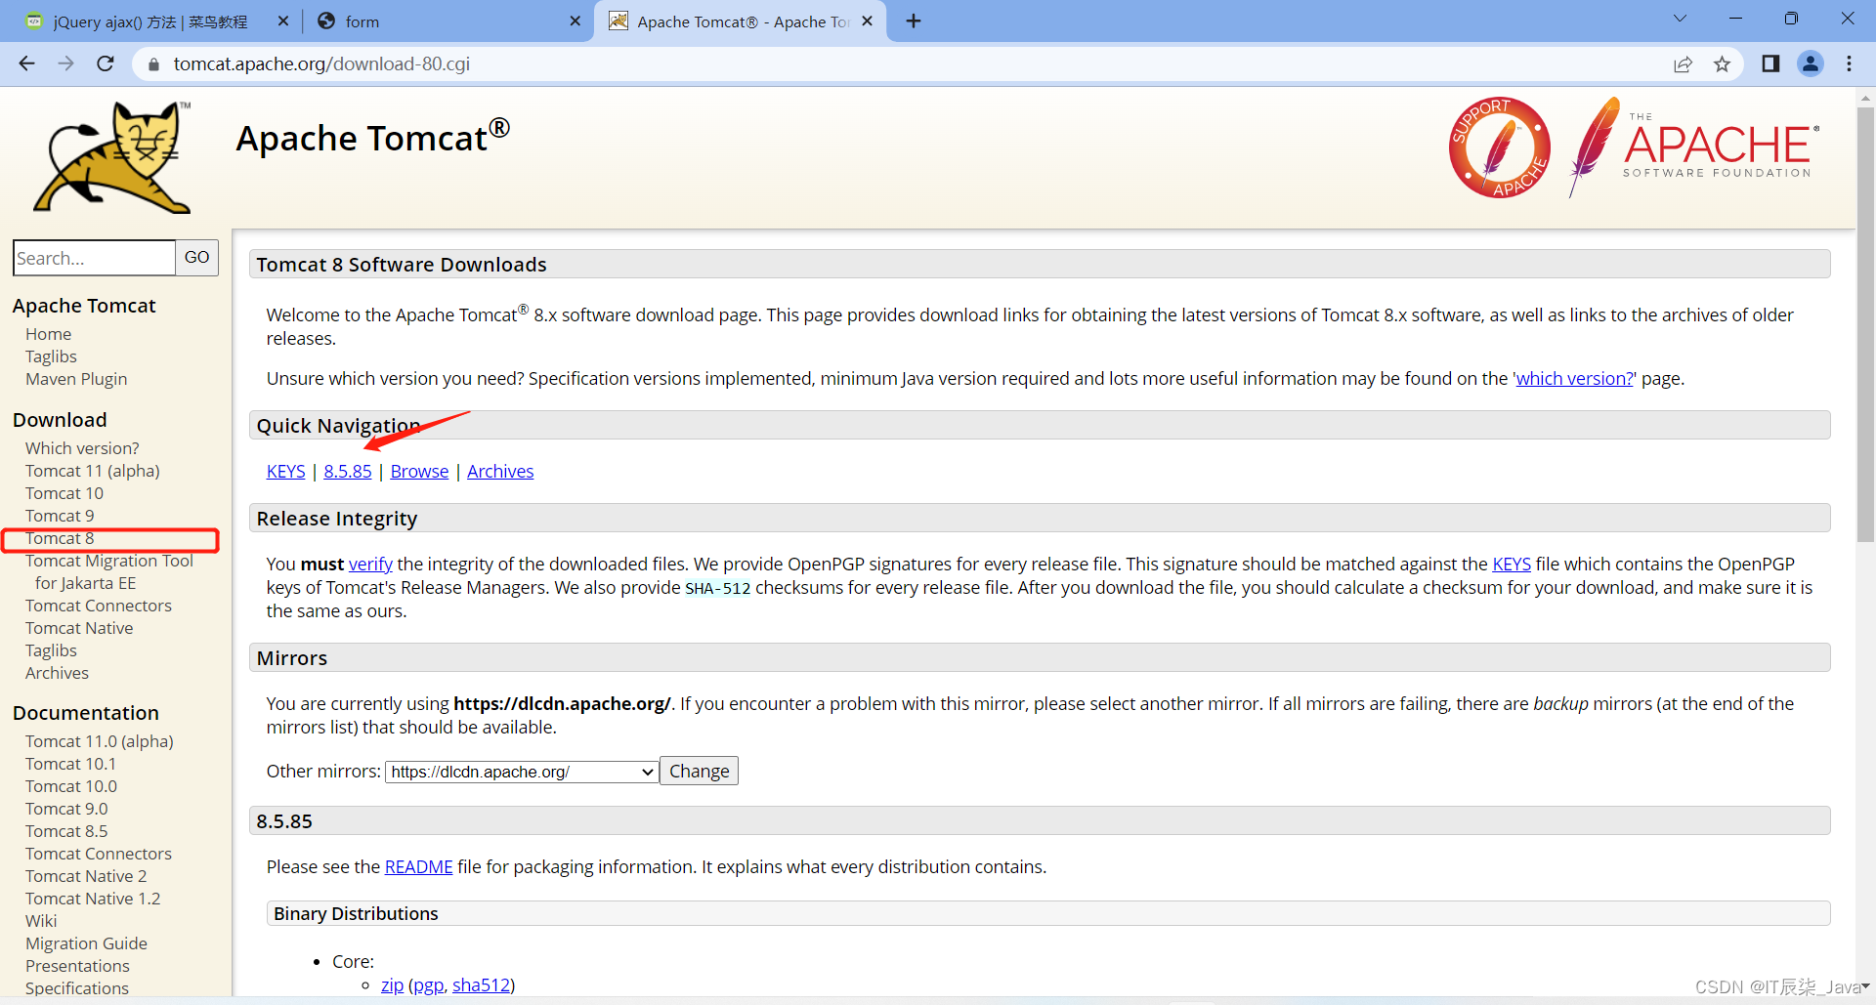1876x1005 pixels.
Task: Open Tomcat Native download link
Action: point(79,628)
